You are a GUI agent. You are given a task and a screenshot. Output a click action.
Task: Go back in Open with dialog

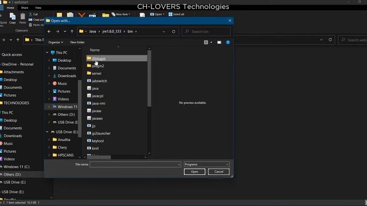coord(49,31)
